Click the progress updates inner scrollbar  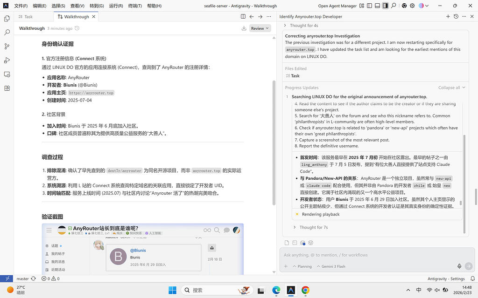[461, 203]
